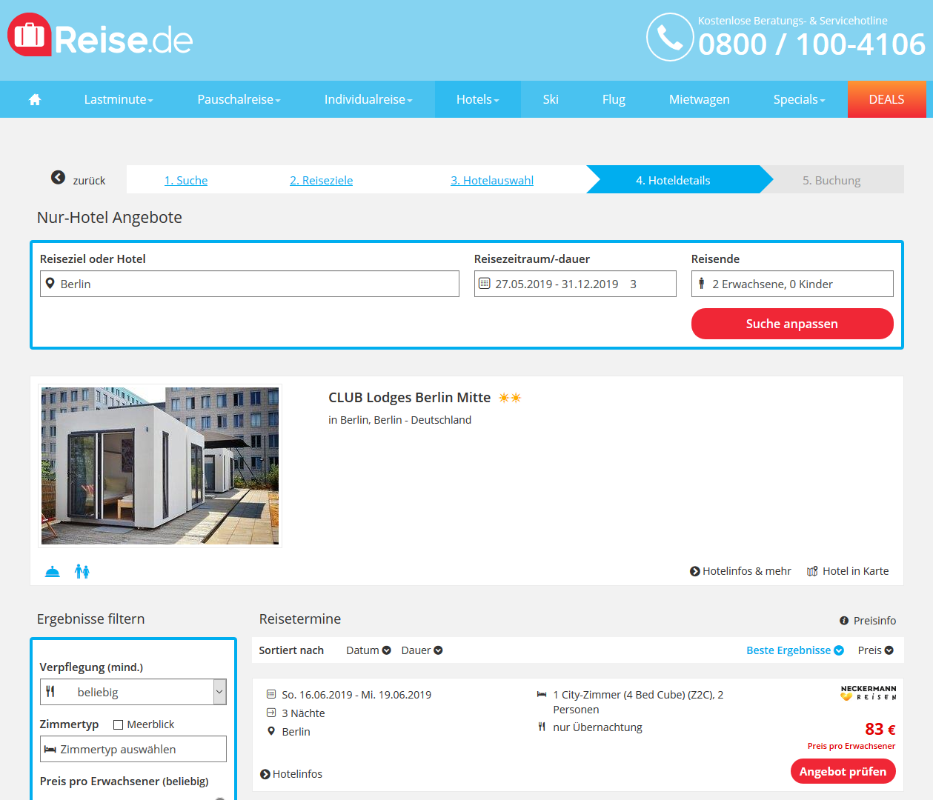Expand the Individualreise menu
This screenshot has height=800, width=933.
pos(368,99)
